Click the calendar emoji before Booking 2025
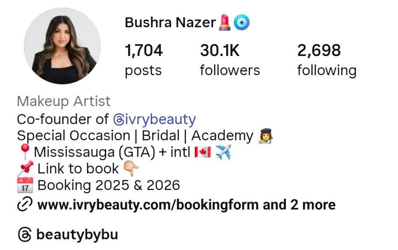 point(25,185)
